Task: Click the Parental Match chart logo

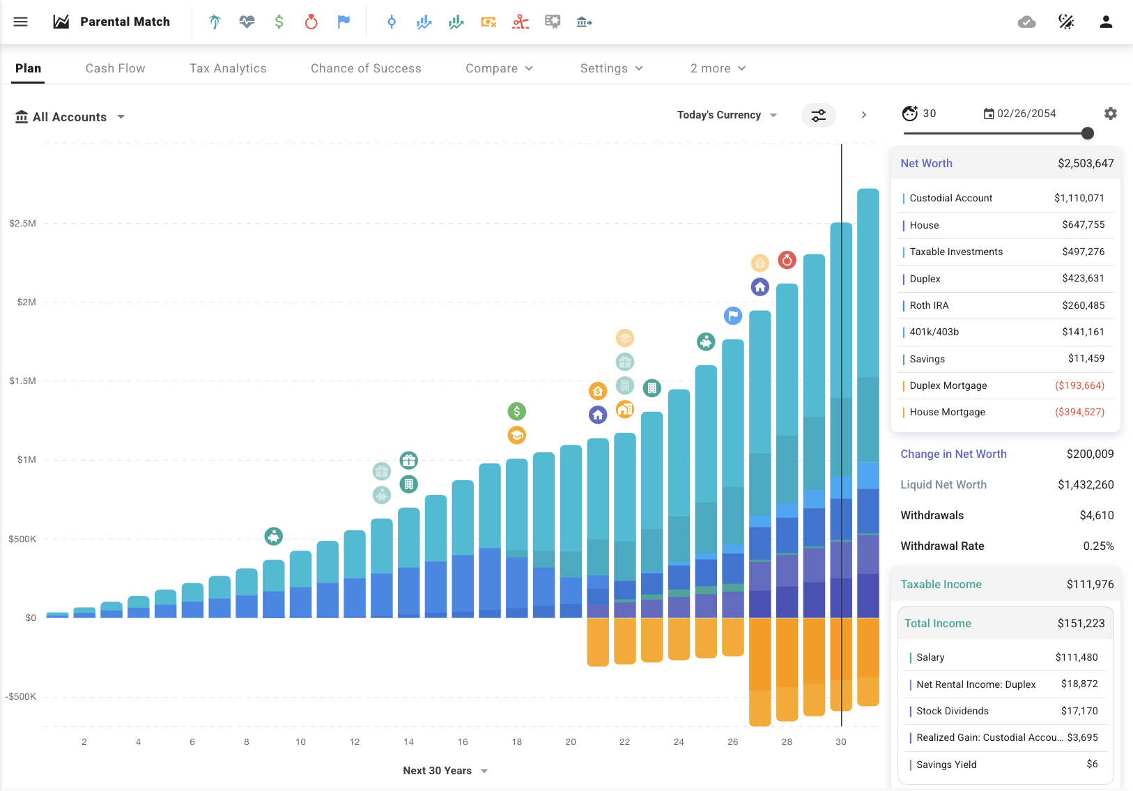Action: [x=61, y=22]
